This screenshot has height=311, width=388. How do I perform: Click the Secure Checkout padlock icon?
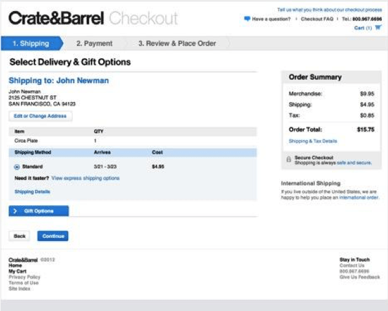click(288, 159)
